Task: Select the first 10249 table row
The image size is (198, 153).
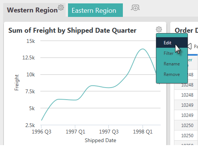Action: (186, 105)
